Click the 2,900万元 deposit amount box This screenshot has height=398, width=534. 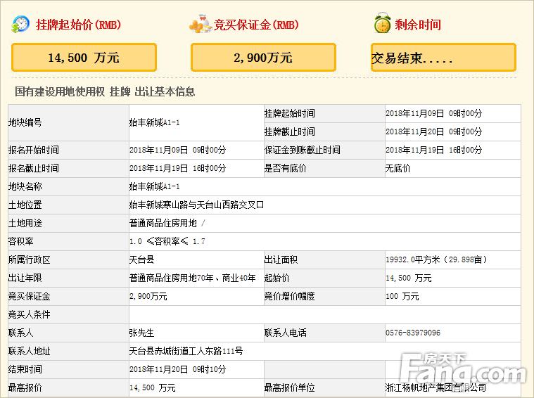coord(263,58)
